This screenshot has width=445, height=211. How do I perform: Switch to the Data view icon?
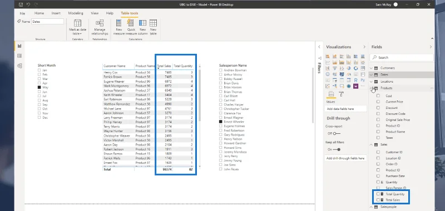(19, 56)
